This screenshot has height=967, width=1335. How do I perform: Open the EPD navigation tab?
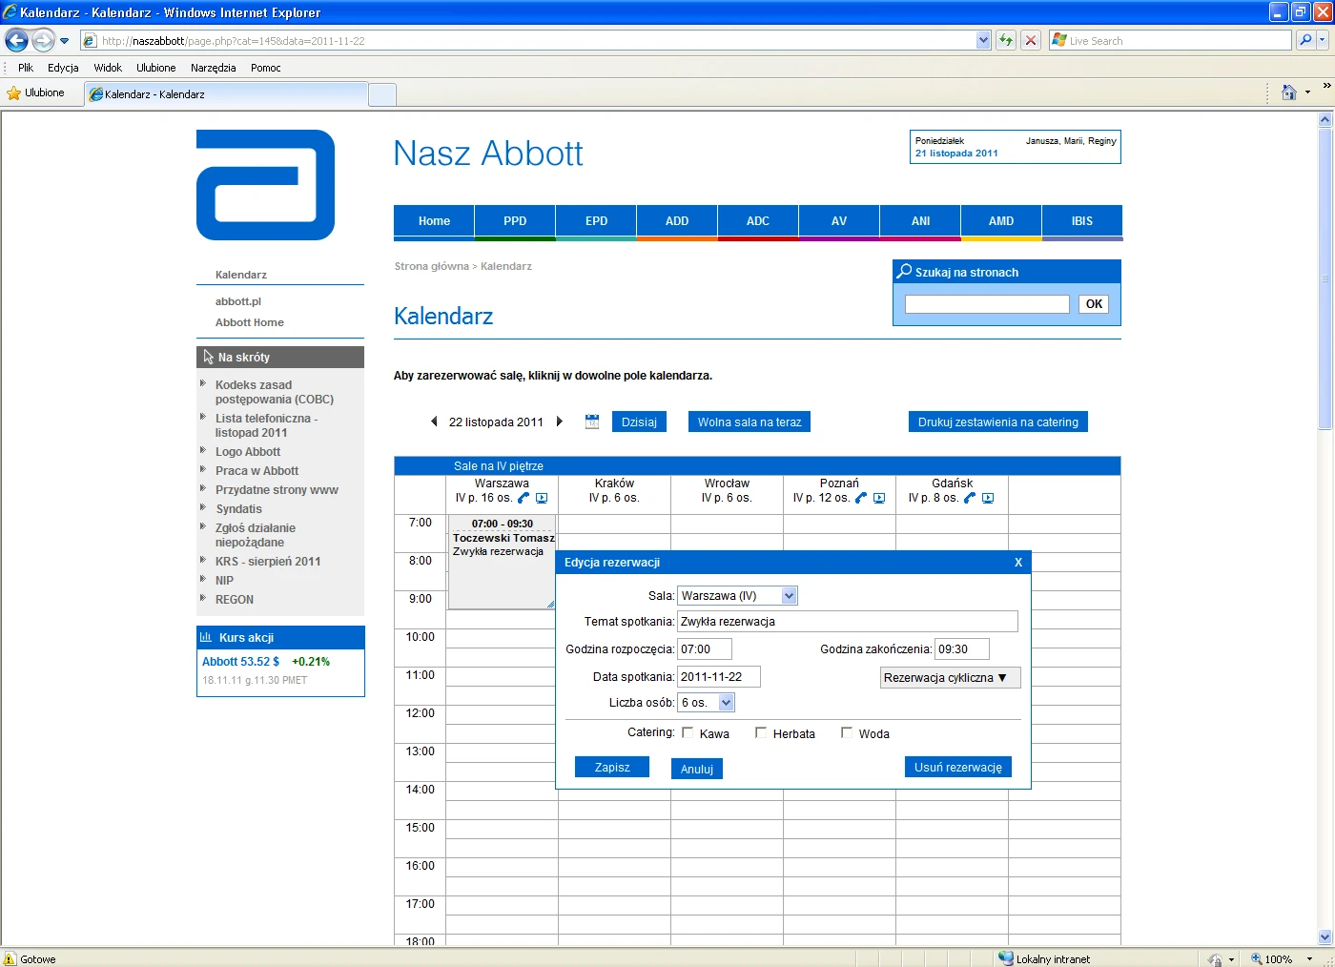click(596, 221)
